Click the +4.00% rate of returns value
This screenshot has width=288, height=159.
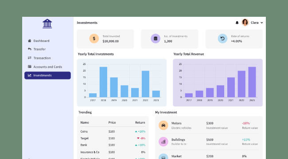(237, 41)
